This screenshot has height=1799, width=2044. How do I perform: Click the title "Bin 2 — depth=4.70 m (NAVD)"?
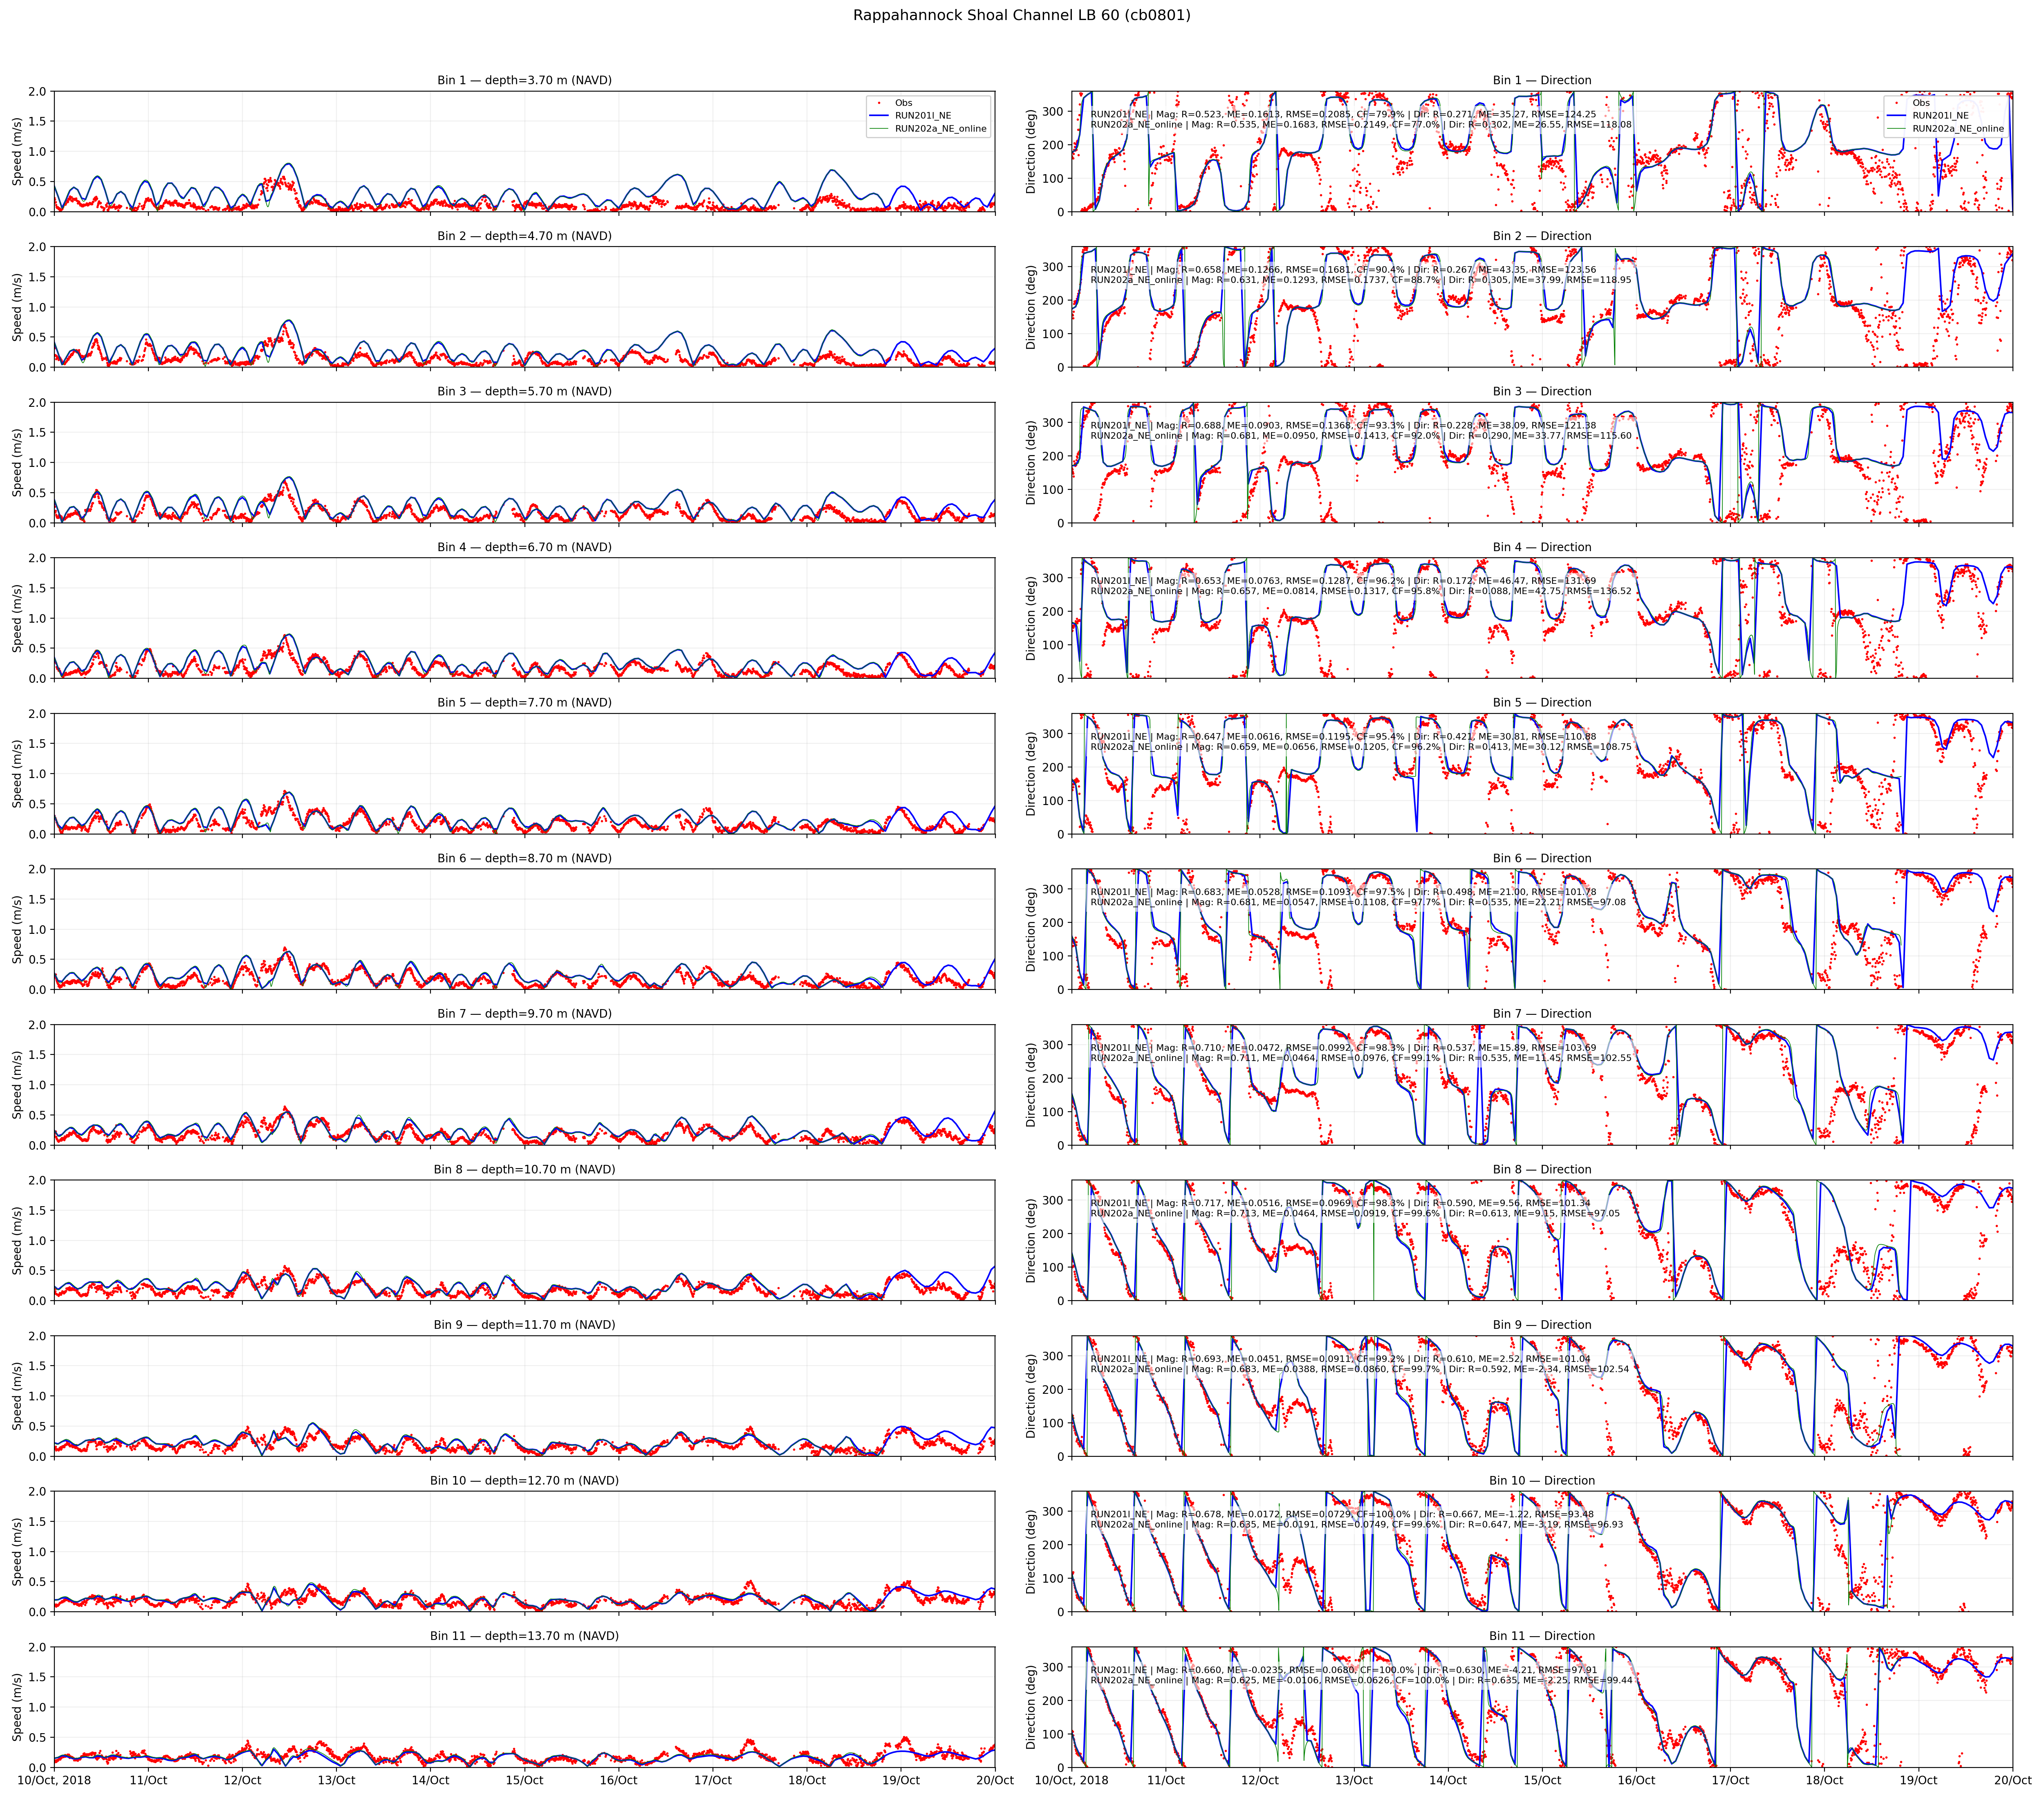(x=524, y=236)
